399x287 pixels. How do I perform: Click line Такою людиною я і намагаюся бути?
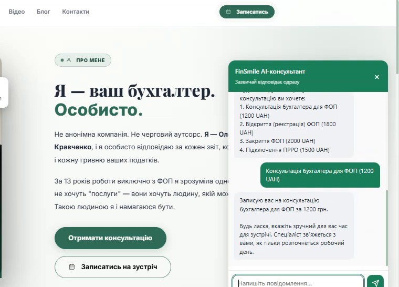point(114,207)
